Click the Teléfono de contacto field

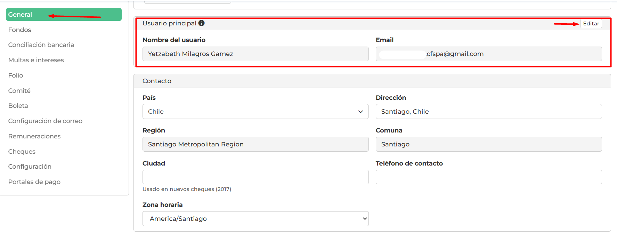pyautogui.click(x=488, y=177)
